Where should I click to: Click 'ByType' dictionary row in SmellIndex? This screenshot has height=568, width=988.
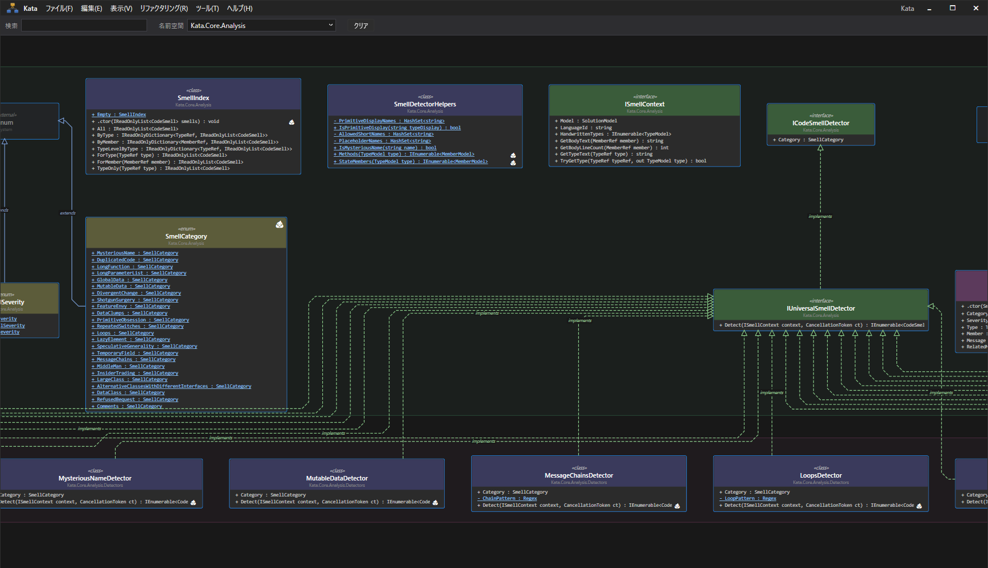pyautogui.click(x=180, y=135)
